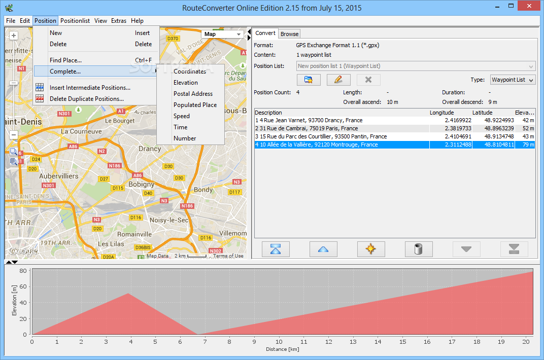Click the Latitude column header
This screenshot has width=544, height=360.
(x=493, y=113)
